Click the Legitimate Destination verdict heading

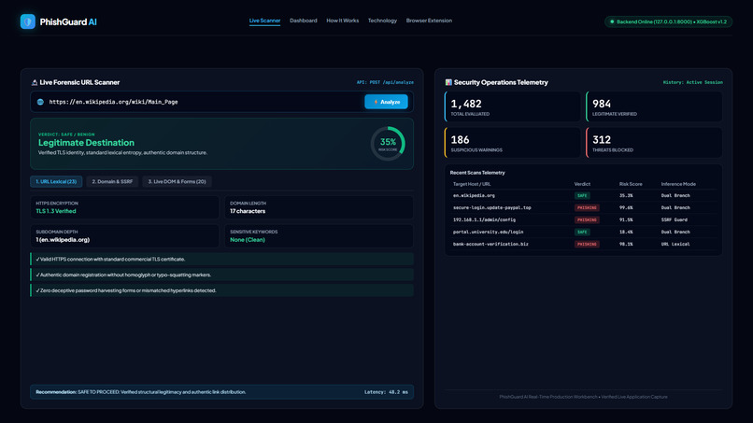87,143
